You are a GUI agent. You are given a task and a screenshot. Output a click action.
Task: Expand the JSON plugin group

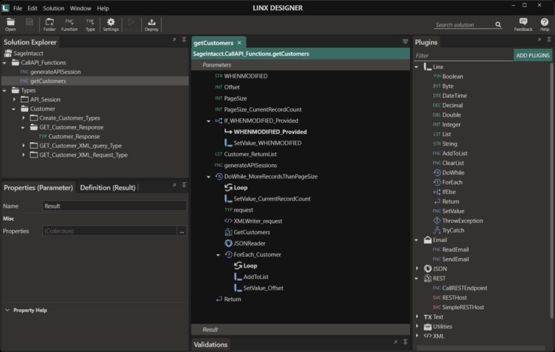pos(417,269)
